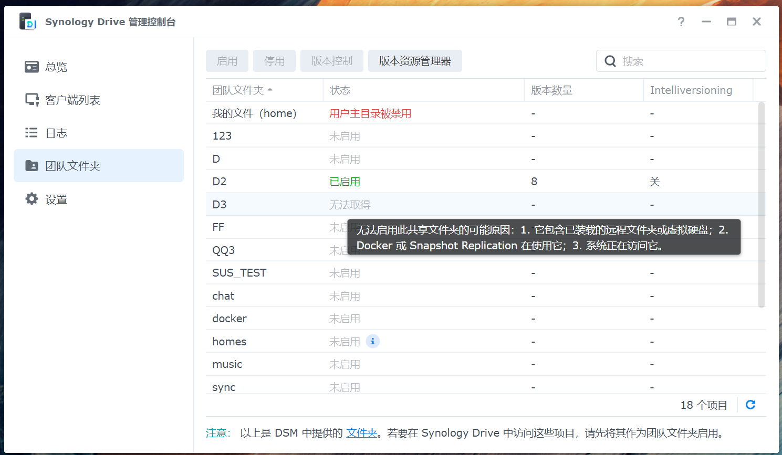The image size is (782, 455).
Task: Minimize the Synology Drive console window
Action: point(706,22)
